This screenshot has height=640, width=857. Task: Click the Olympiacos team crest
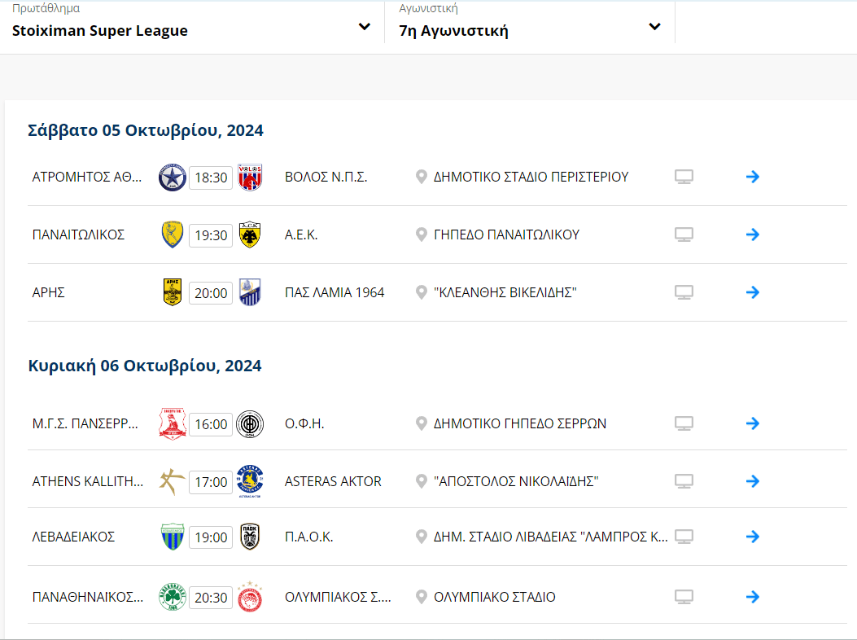coord(249,598)
